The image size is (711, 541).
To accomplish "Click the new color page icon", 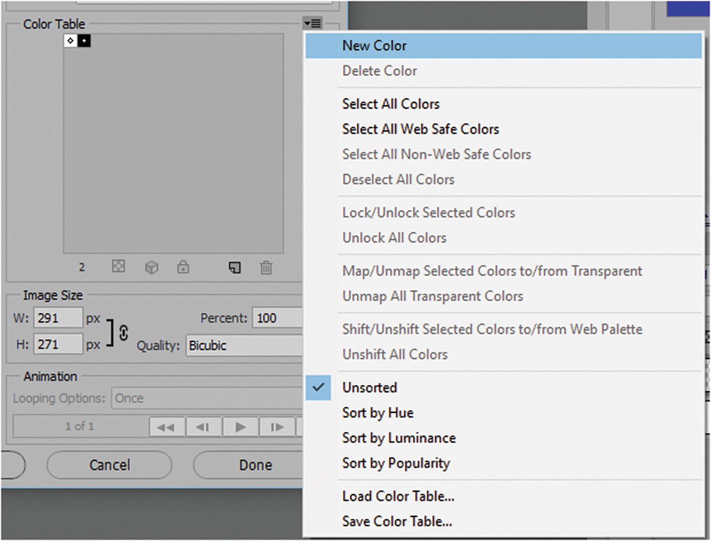I will point(235,268).
